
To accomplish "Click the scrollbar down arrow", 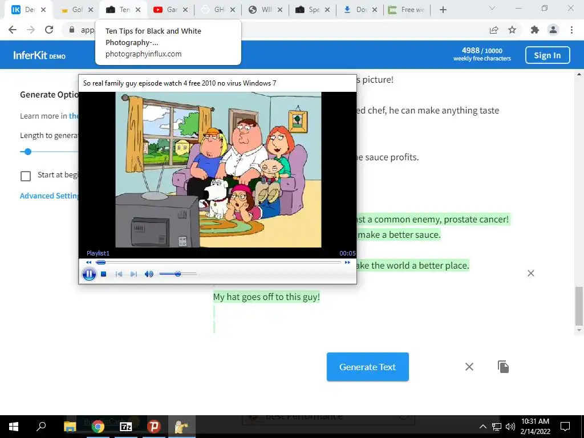I will (579, 330).
